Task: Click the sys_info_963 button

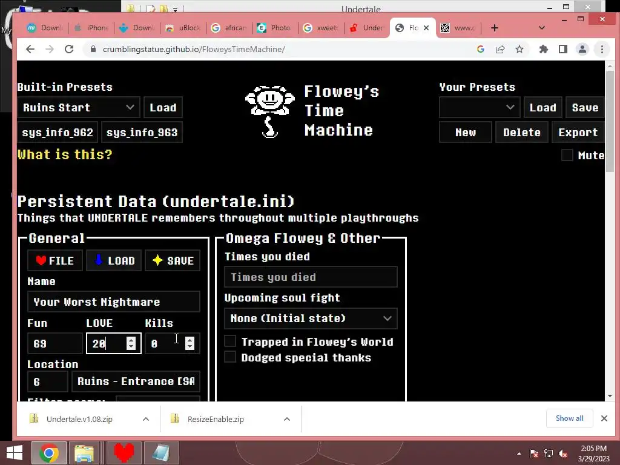Action: pos(142,132)
